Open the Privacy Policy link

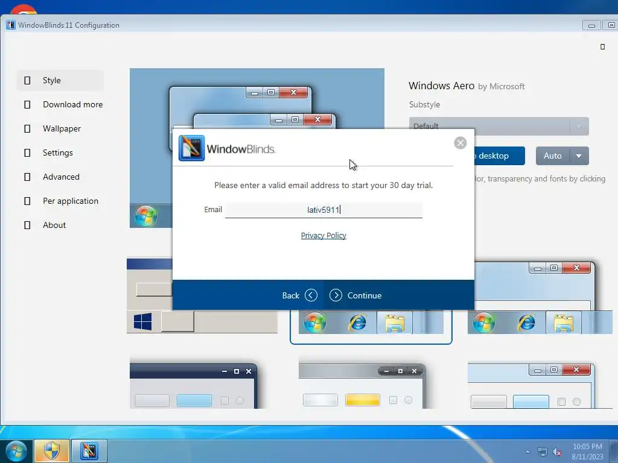[x=323, y=236]
